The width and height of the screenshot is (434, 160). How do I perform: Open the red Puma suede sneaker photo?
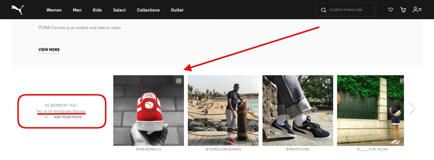click(x=149, y=110)
